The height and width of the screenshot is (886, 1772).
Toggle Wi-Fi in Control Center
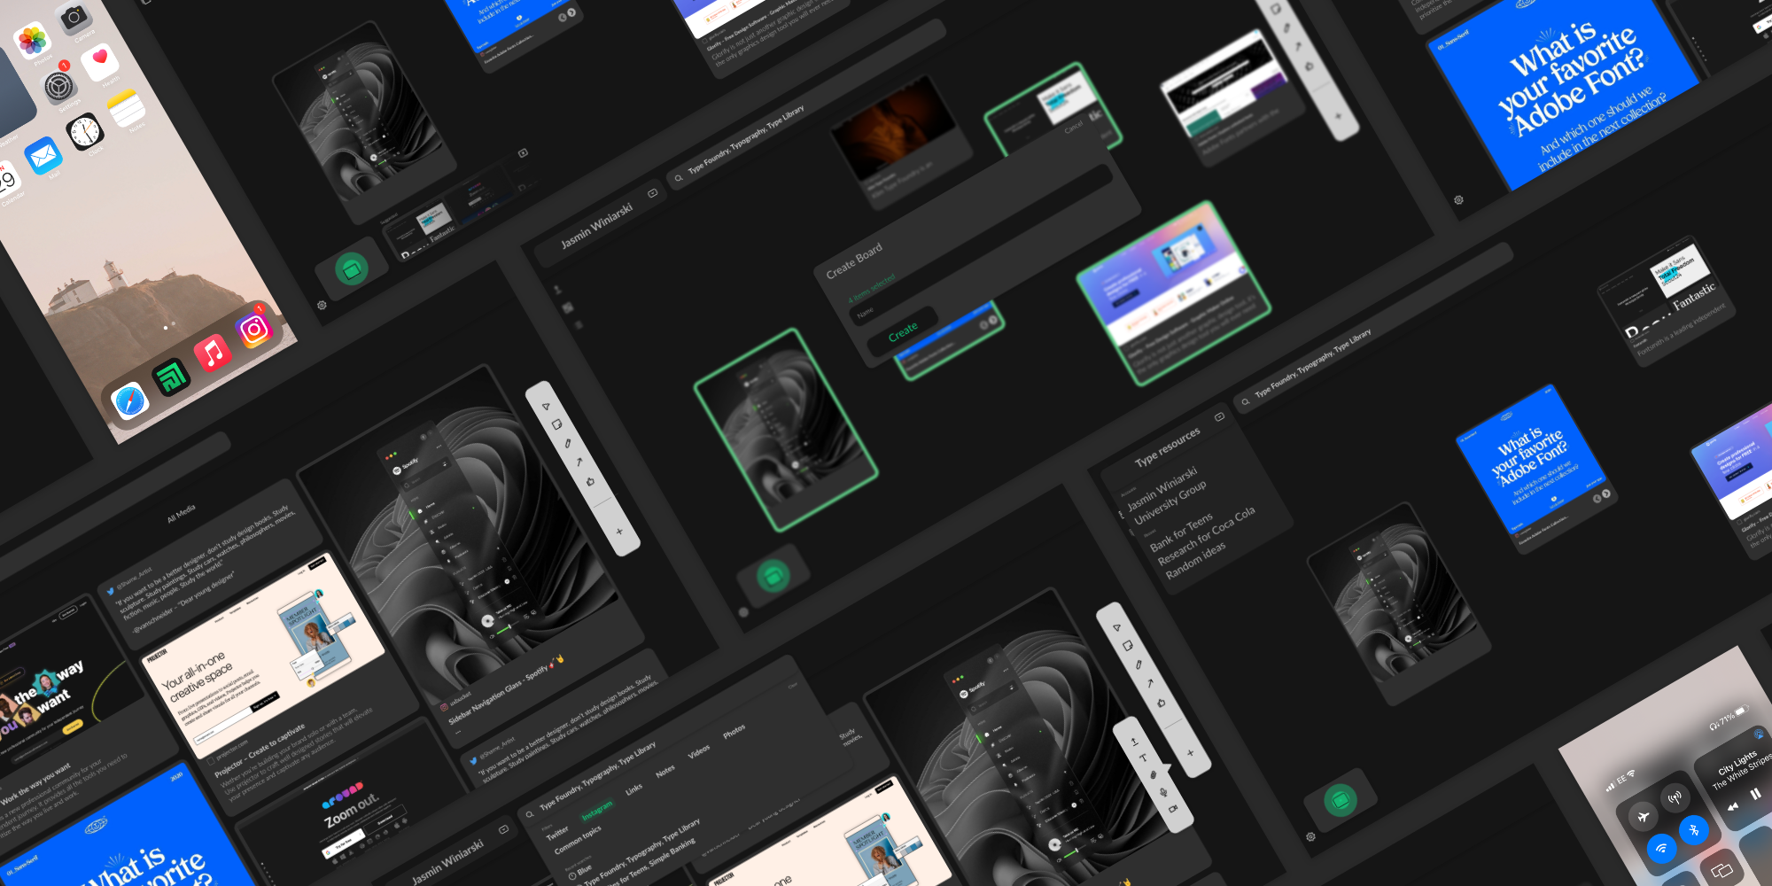click(1661, 848)
